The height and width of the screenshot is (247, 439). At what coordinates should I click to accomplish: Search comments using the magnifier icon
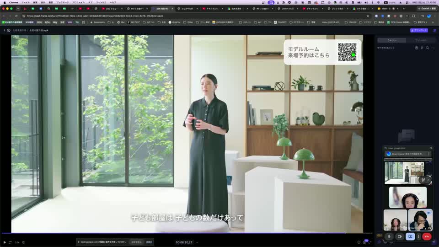pyautogui.click(x=428, y=48)
